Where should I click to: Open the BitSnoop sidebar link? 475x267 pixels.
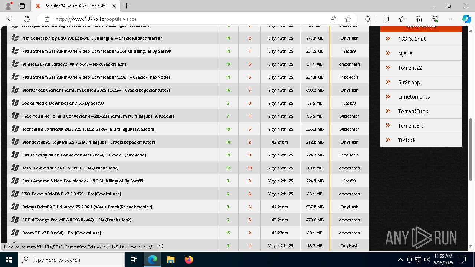pos(409,82)
